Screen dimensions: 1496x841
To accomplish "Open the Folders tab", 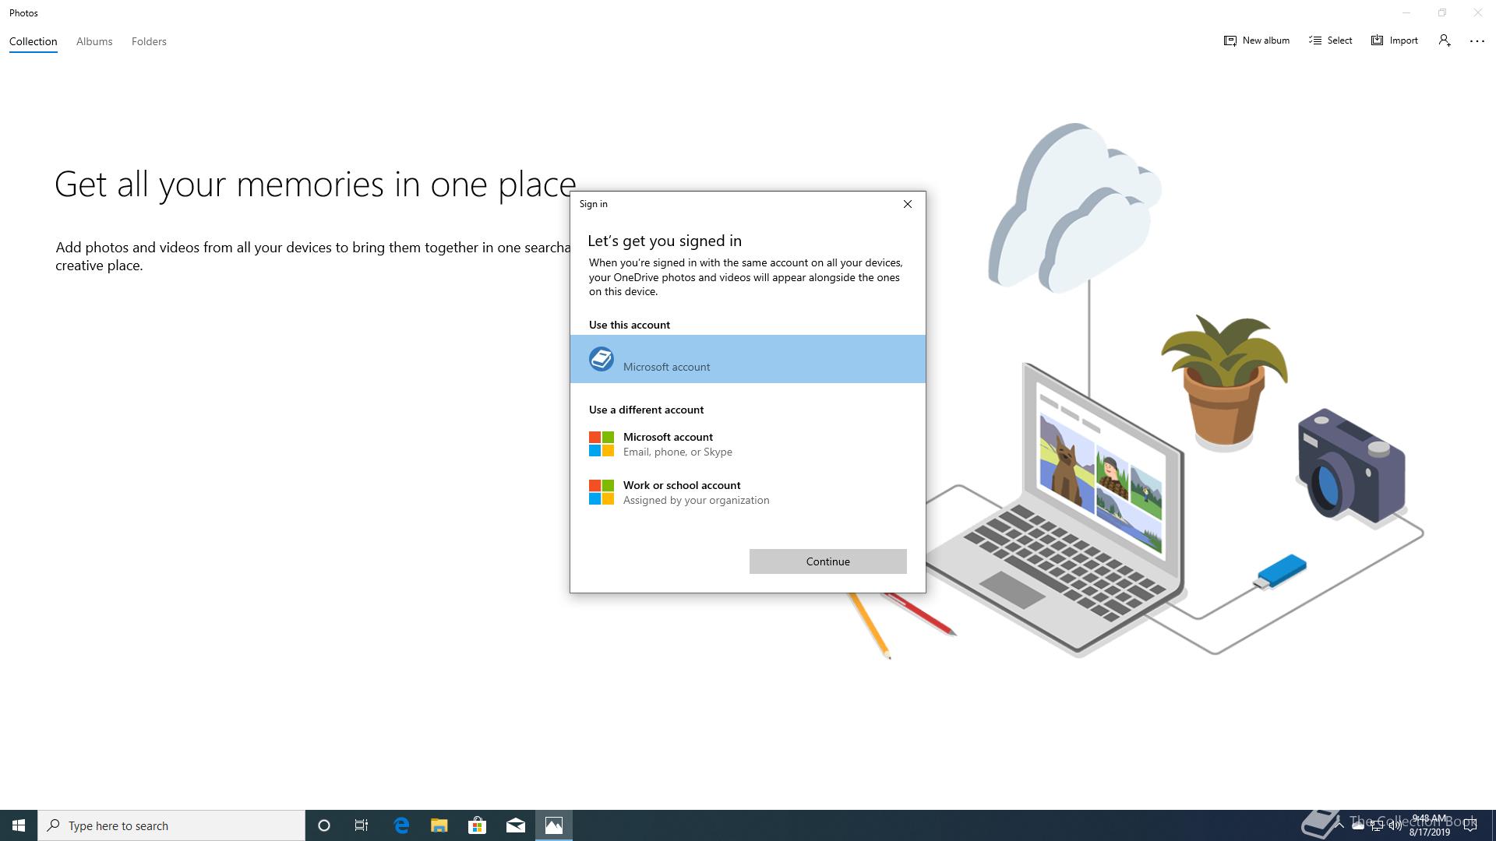I will (149, 41).
